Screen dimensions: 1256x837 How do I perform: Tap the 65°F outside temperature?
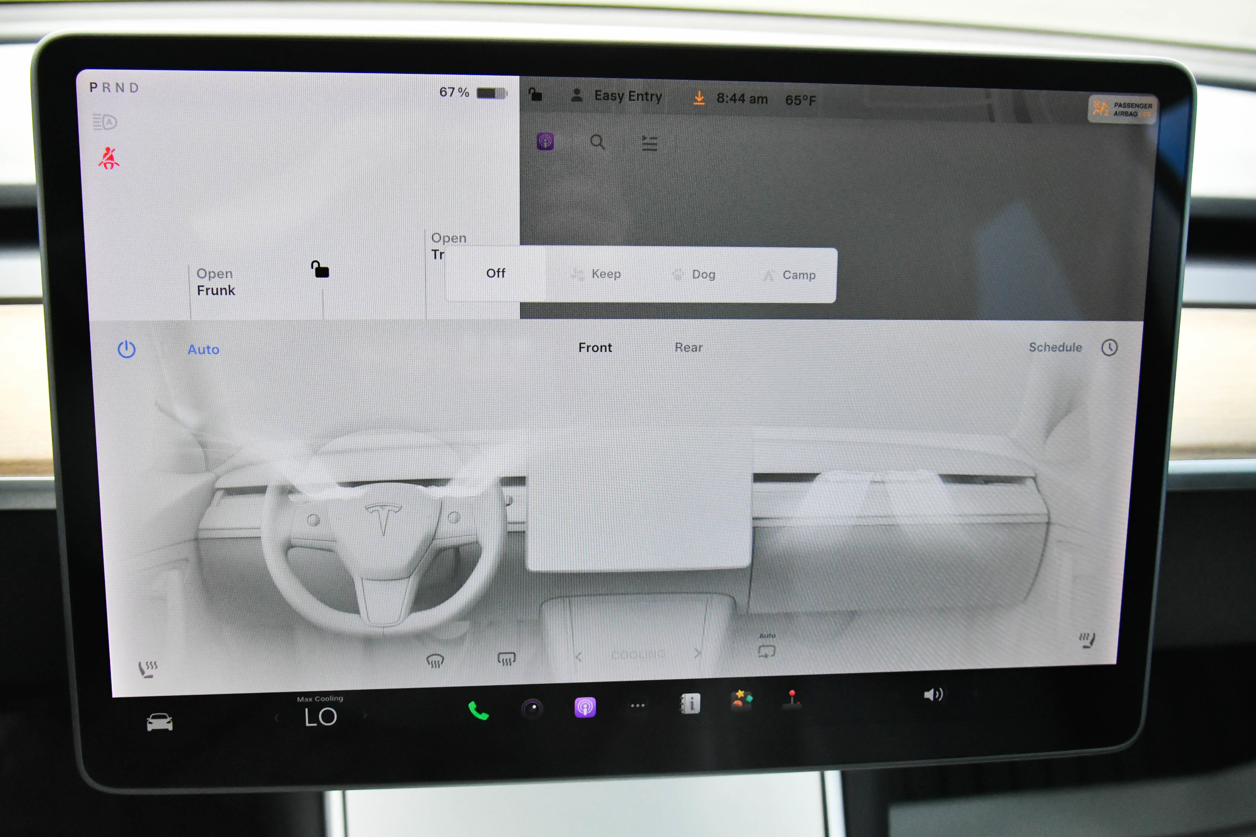pos(800,100)
